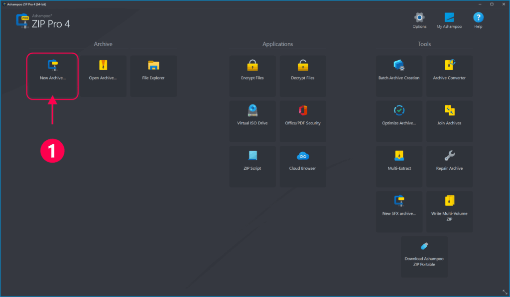Viewport: 510px width, 297px height.
Task: Open the Virtual ISO Drive tool
Action: 253,121
